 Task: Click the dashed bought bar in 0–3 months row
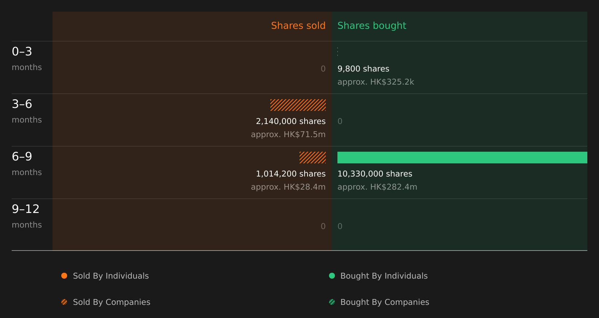point(338,52)
